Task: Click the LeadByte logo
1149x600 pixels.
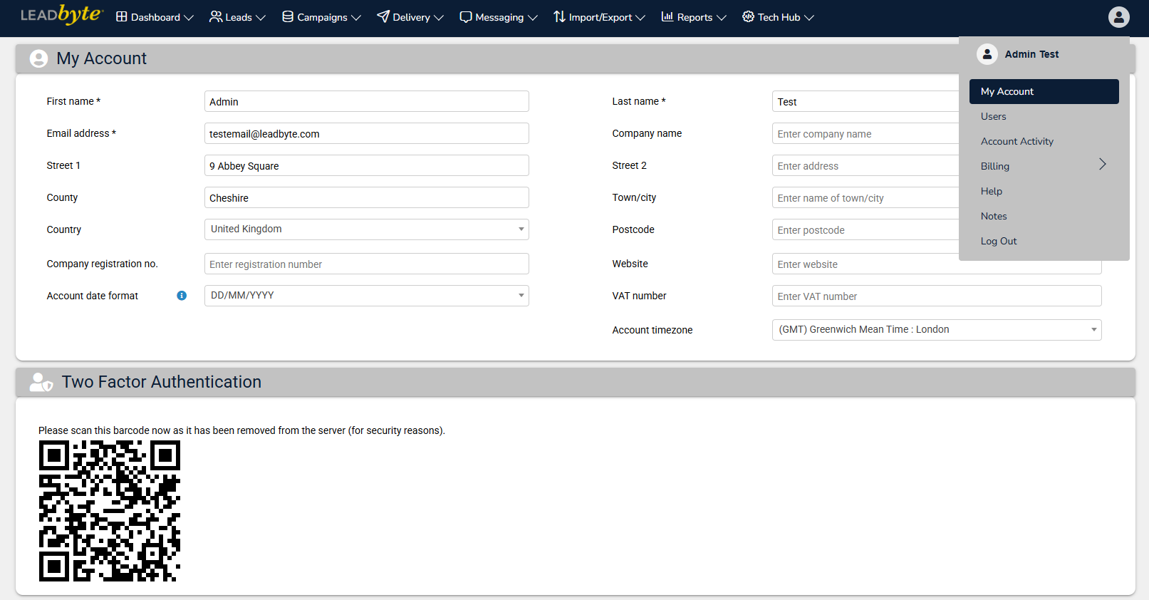Action: pyautogui.click(x=62, y=15)
